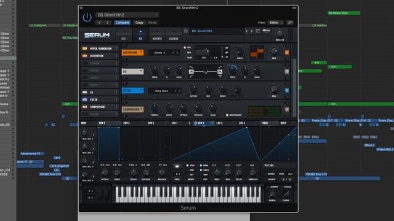Click a key on the Serum piano keyboard
This screenshot has height=221, width=394.
point(188,194)
